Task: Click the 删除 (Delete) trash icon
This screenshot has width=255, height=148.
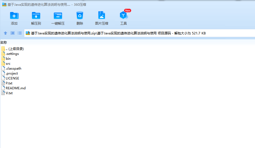Action: point(80,16)
